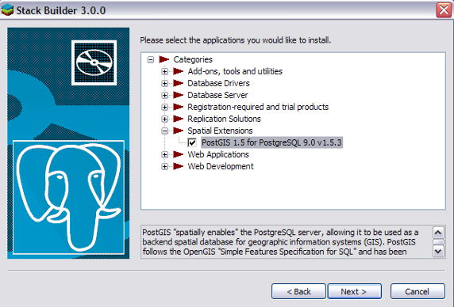Go to the previous step with Back
The width and height of the screenshot is (454, 307).
(298, 291)
